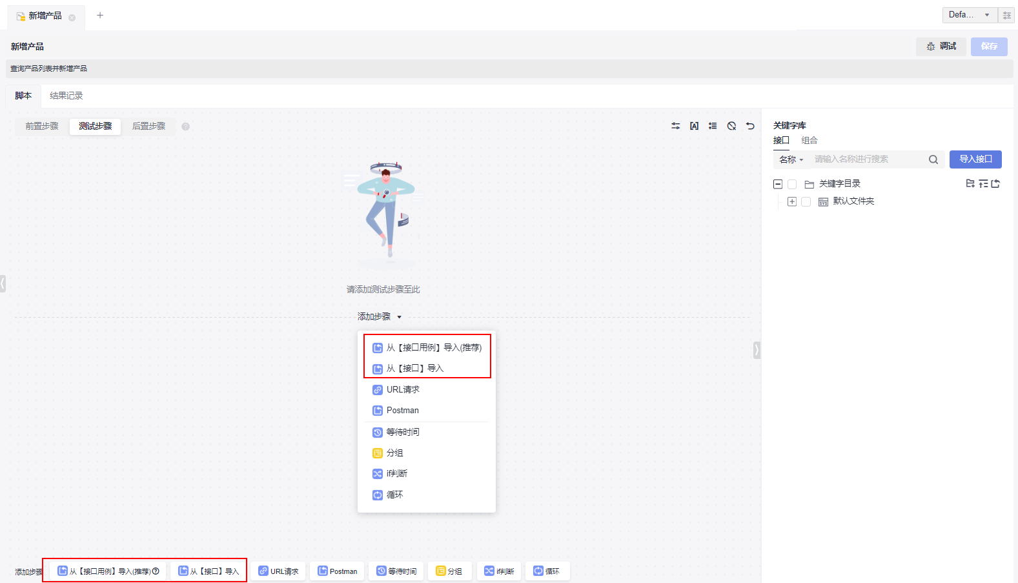Click bottom bar 从【接口】导入 button
This screenshot has width=1018, height=583.
(209, 571)
